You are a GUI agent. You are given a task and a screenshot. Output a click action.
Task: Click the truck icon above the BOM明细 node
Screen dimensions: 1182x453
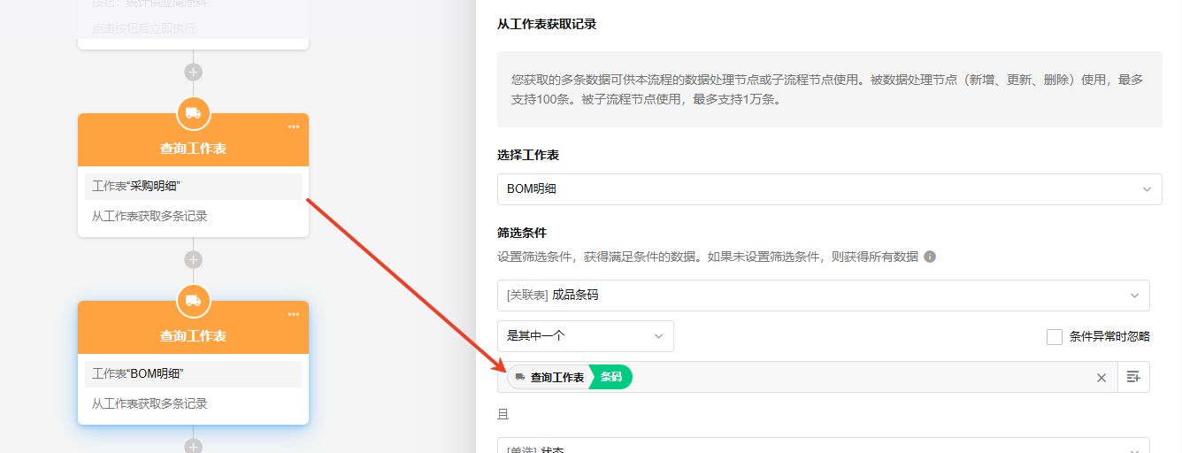coord(193,301)
